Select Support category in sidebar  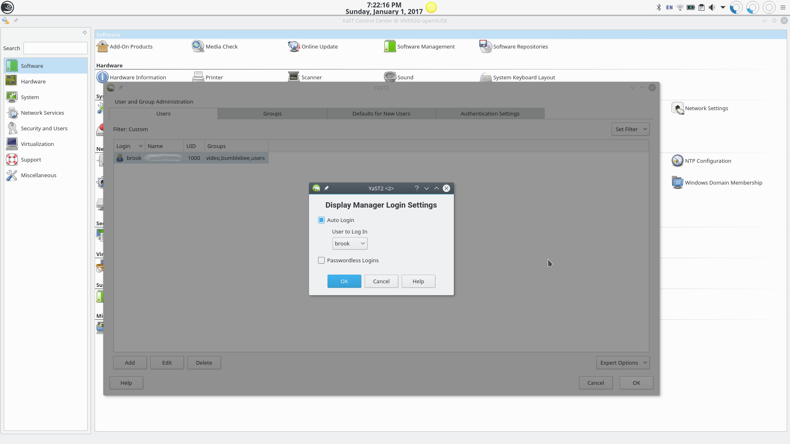tap(46, 160)
